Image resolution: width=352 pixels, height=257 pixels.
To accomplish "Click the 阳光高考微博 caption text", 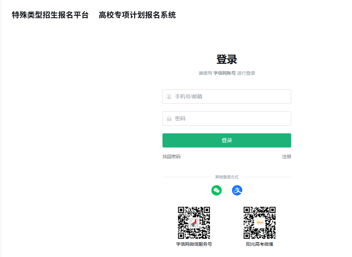I will tap(260, 244).
